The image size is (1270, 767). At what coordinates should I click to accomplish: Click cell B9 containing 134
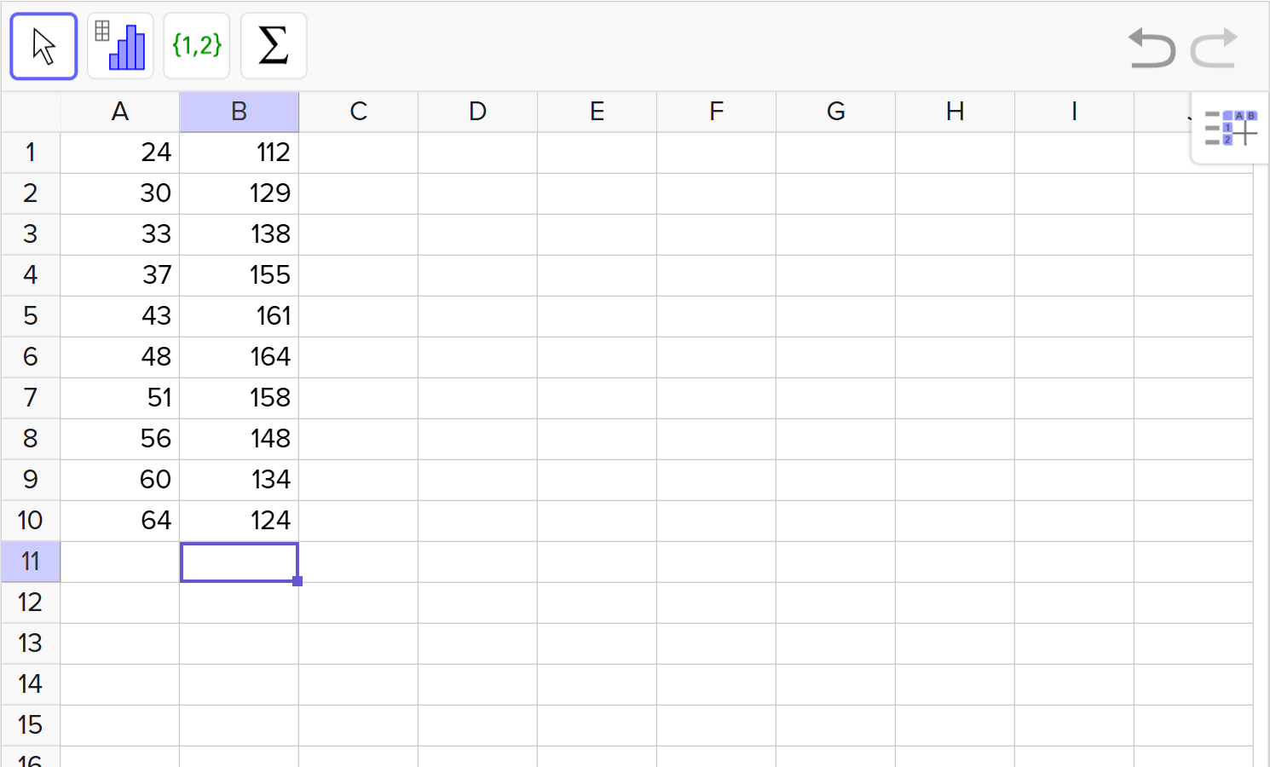pyautogui.click(x=240, y=480)
